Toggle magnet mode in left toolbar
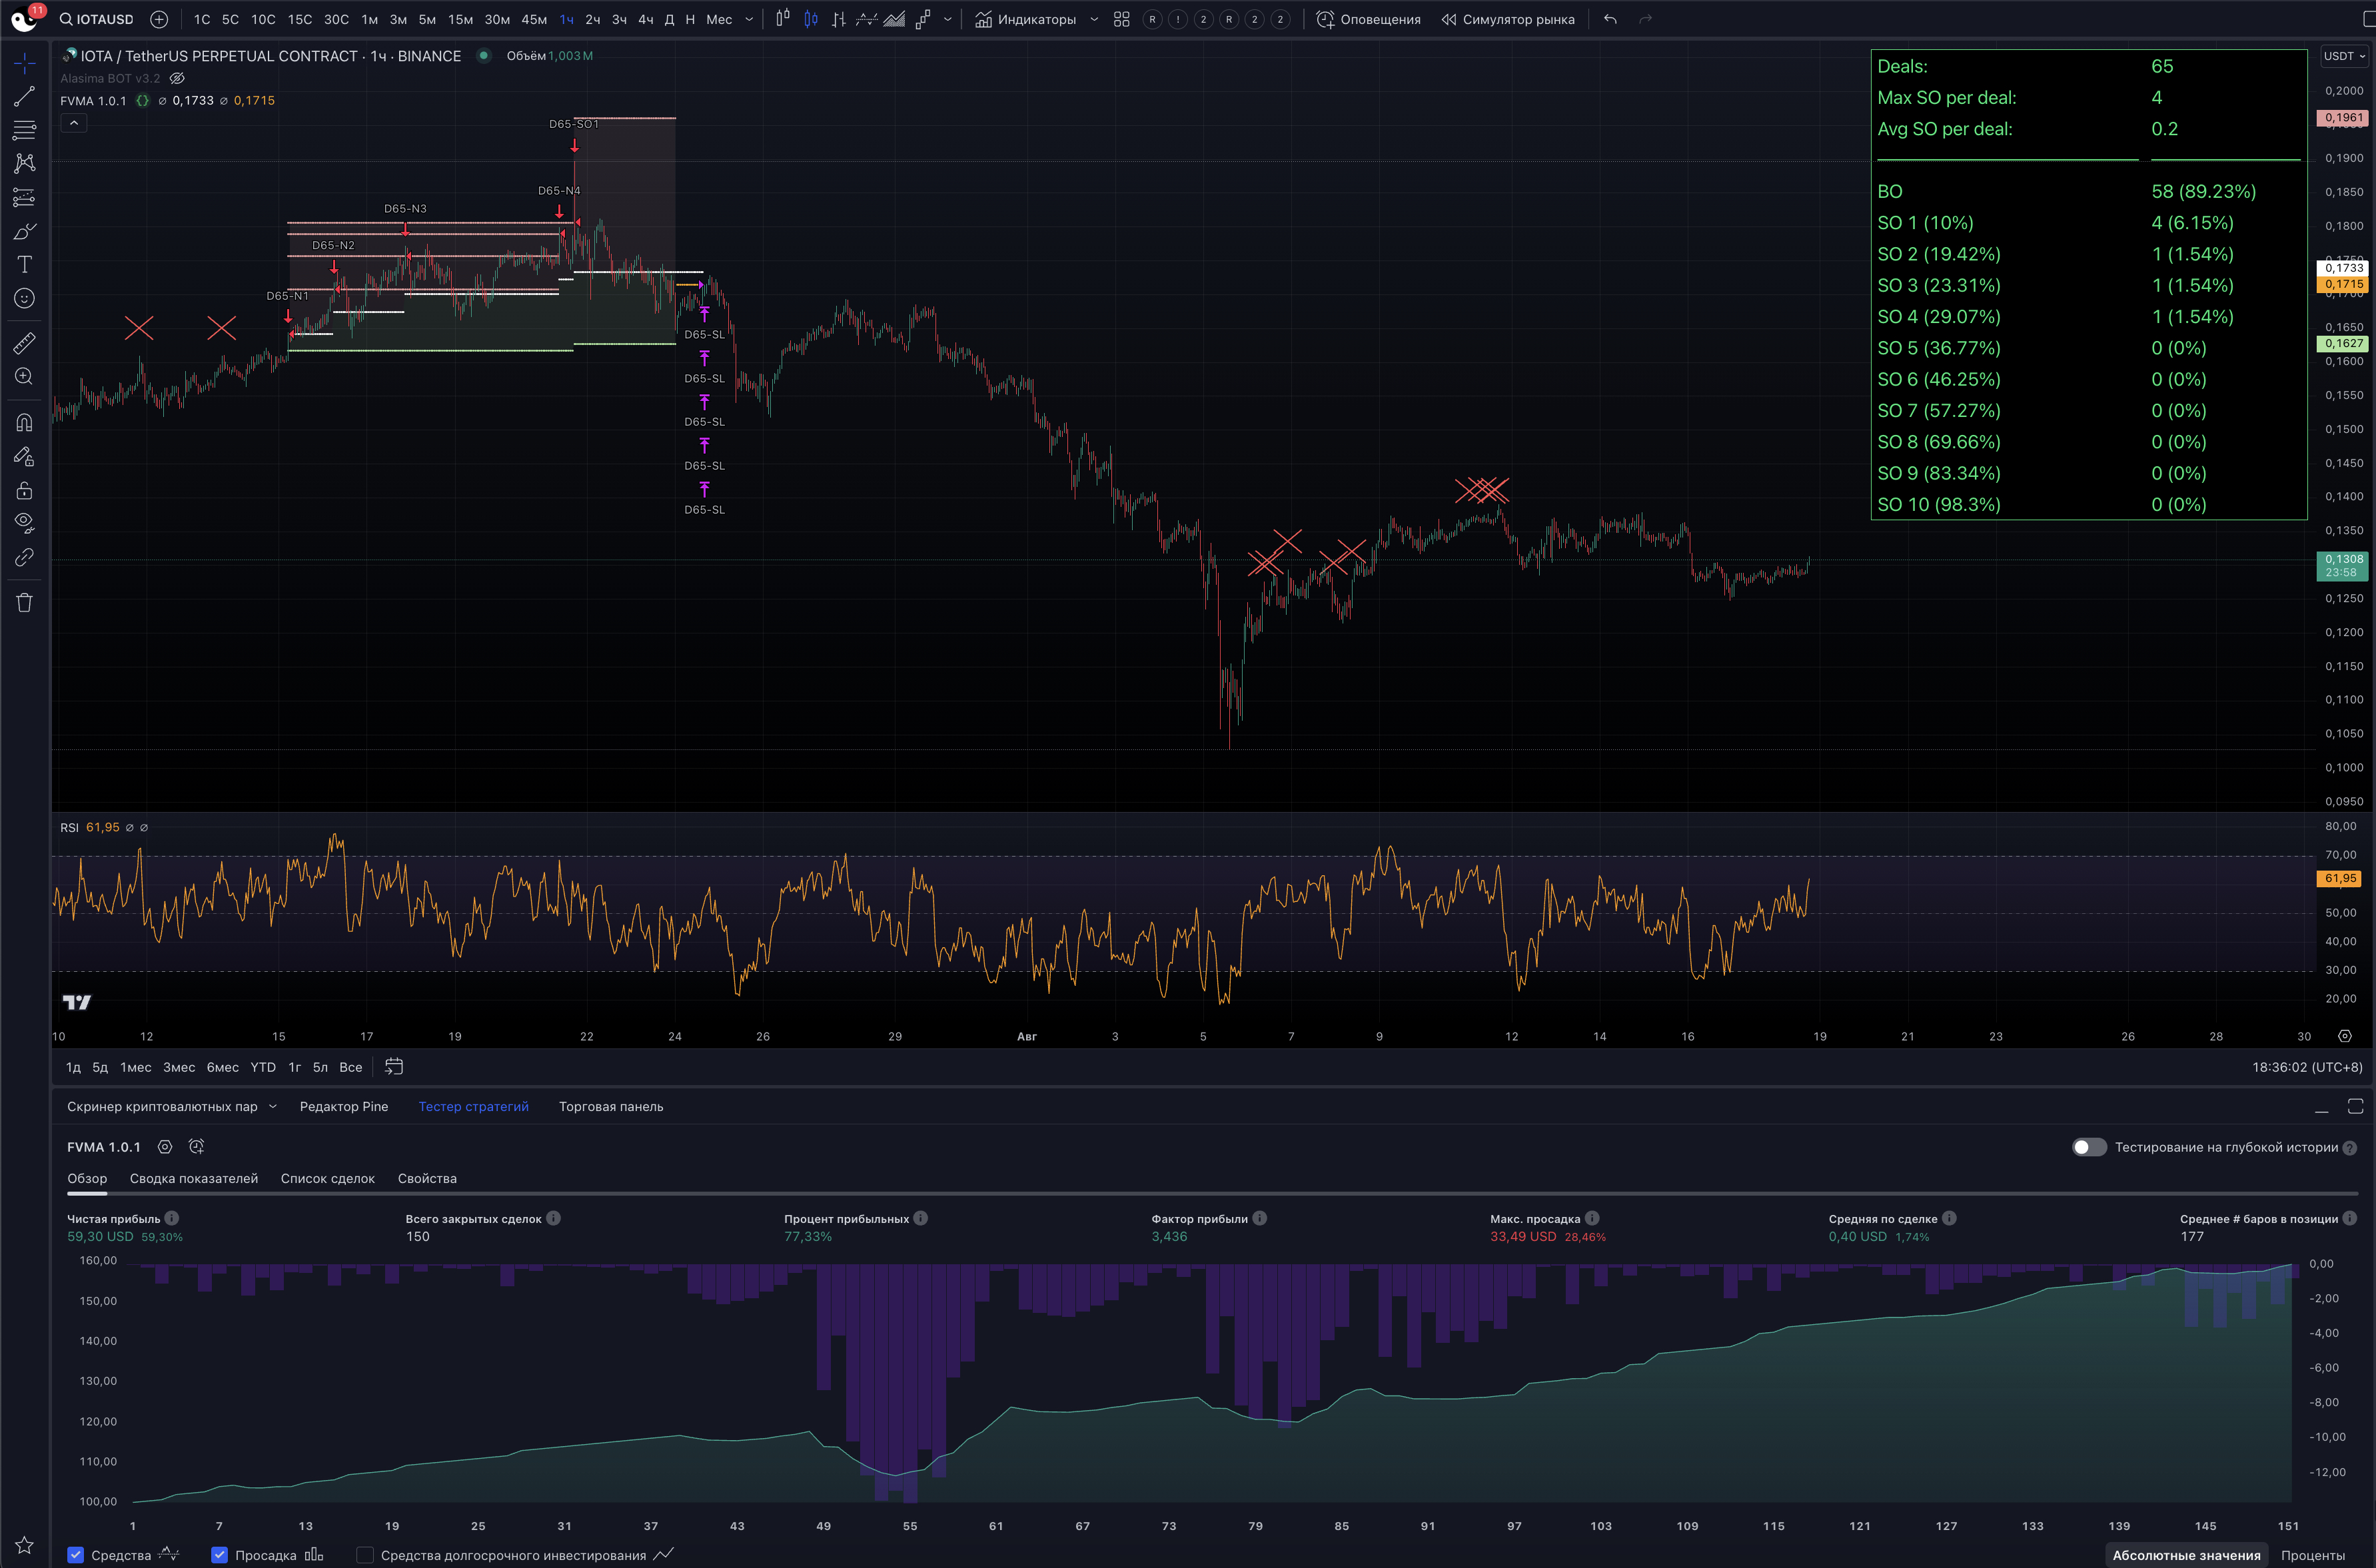2376x1568 pixels. click(25, 422)
